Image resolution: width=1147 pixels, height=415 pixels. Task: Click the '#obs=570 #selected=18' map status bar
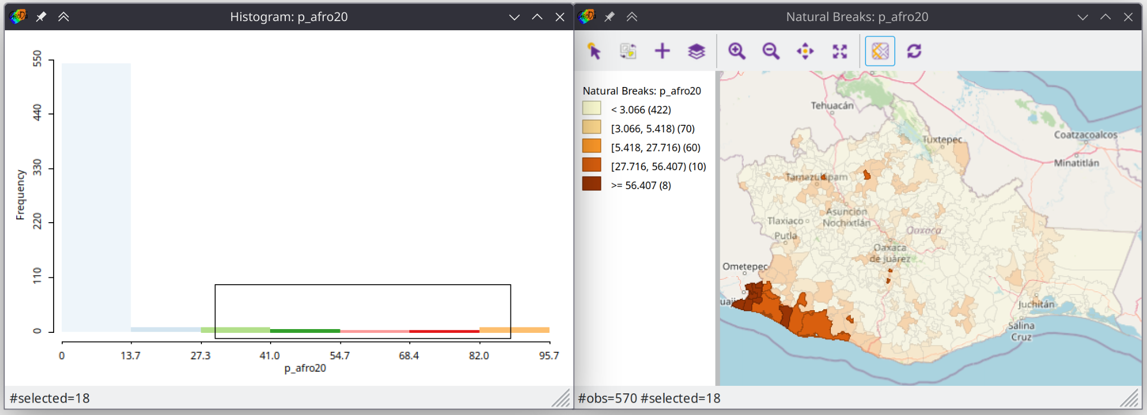(649, 398)
